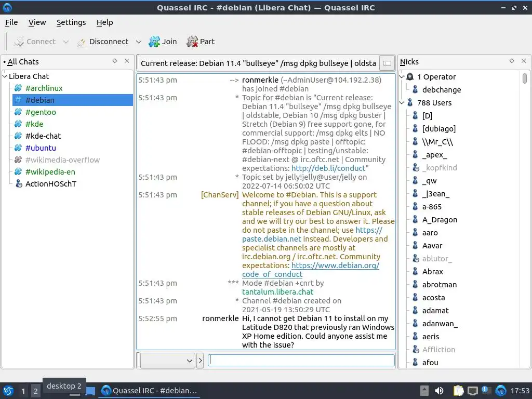Click the away _kopfkind user icon
The width and height of the screenshot is (532, 399).
click(416, 168)
